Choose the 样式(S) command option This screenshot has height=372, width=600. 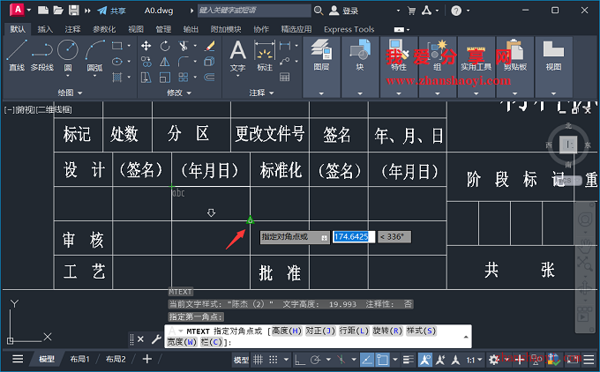coord(421,331)
